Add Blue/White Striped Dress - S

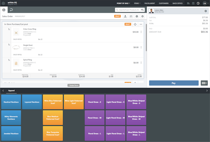click(x=136, y=102)
